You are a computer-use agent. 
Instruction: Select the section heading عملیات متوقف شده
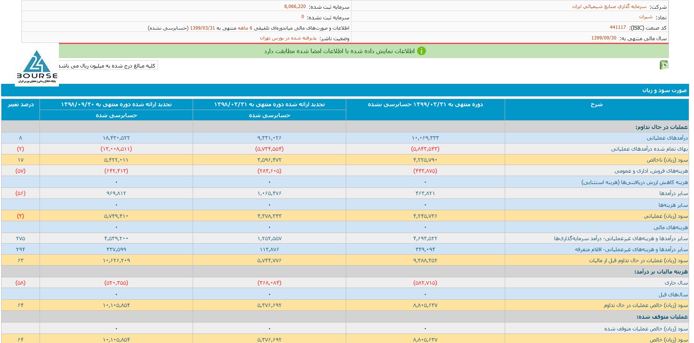point(662,316)
